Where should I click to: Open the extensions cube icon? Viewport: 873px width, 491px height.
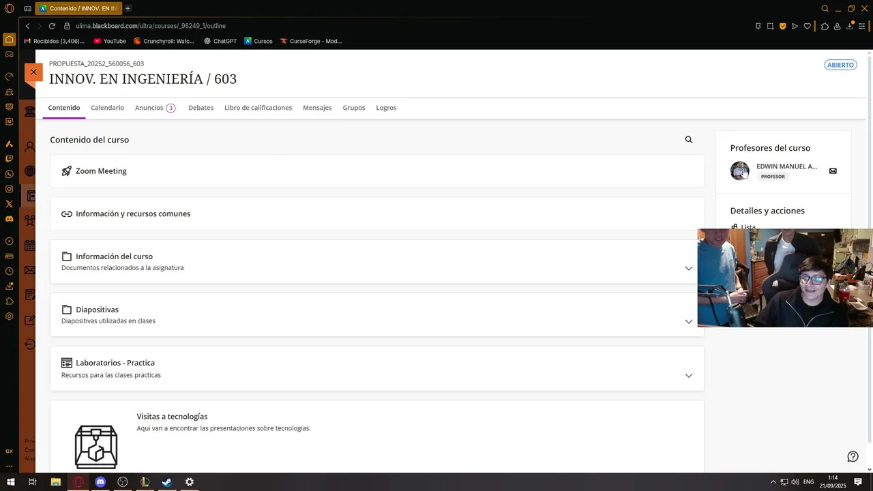pyautogui.click(x=825, y=26)
